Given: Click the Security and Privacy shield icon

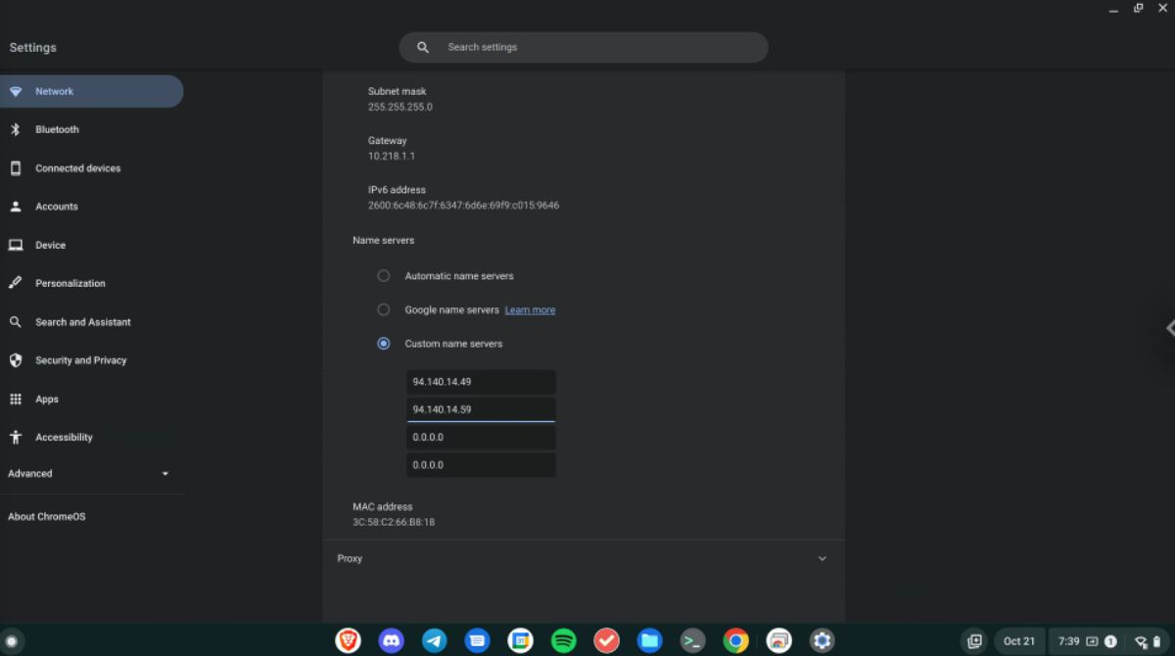Looking at the screenshot, I should pyautogui.click(x=16, y=360).
